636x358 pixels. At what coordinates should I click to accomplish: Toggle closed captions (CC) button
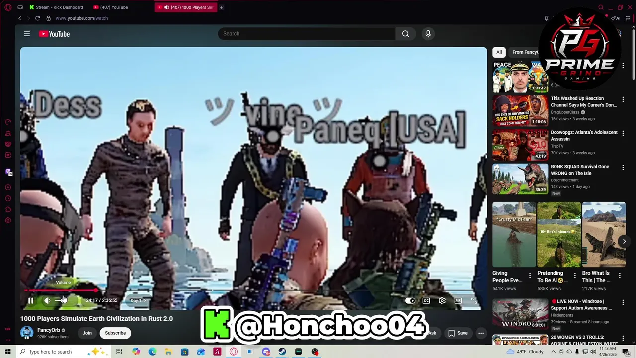[x=426, y=300]
